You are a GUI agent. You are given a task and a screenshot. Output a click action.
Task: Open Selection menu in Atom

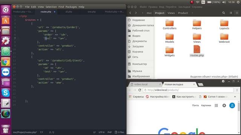tap(51, 7)
